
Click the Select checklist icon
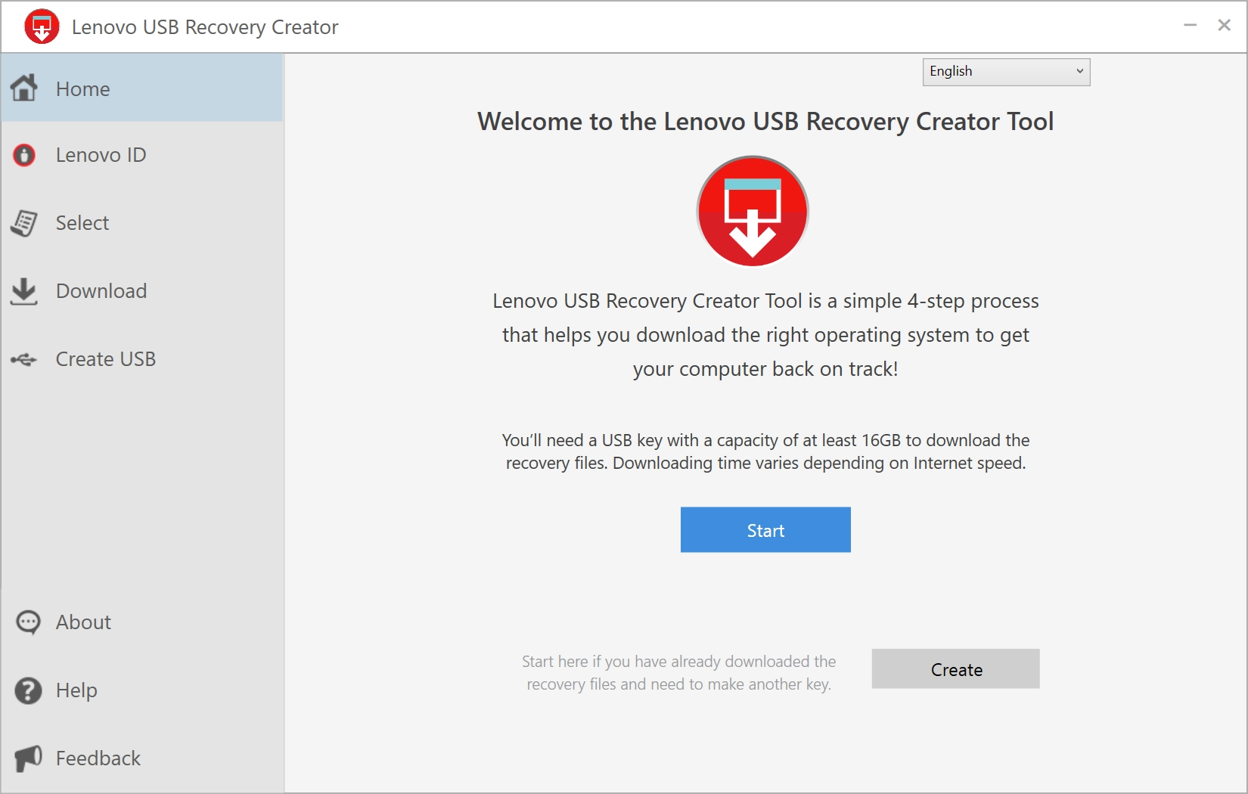coord(24,223)
